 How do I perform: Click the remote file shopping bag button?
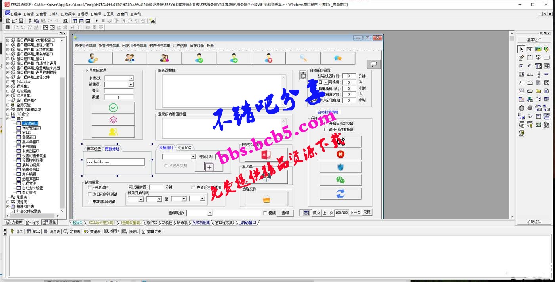tap(266, 199)
